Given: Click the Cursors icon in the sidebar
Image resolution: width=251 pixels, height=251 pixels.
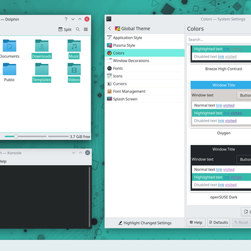Looking at the screenshot, I should pyautogui.click(x=109, y=83).
